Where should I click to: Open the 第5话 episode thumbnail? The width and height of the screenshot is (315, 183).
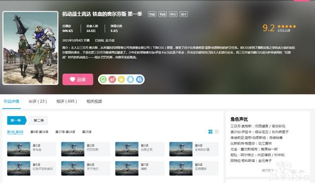[x=19, y=168]
